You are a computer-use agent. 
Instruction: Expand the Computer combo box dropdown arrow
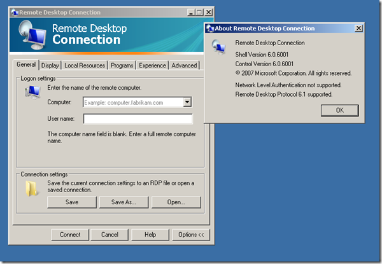(187, 102)
